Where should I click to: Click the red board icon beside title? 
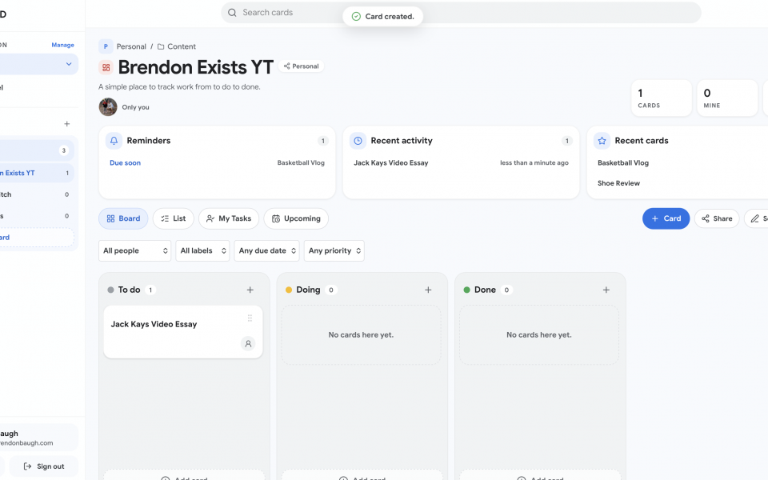[x=106, y=67]
